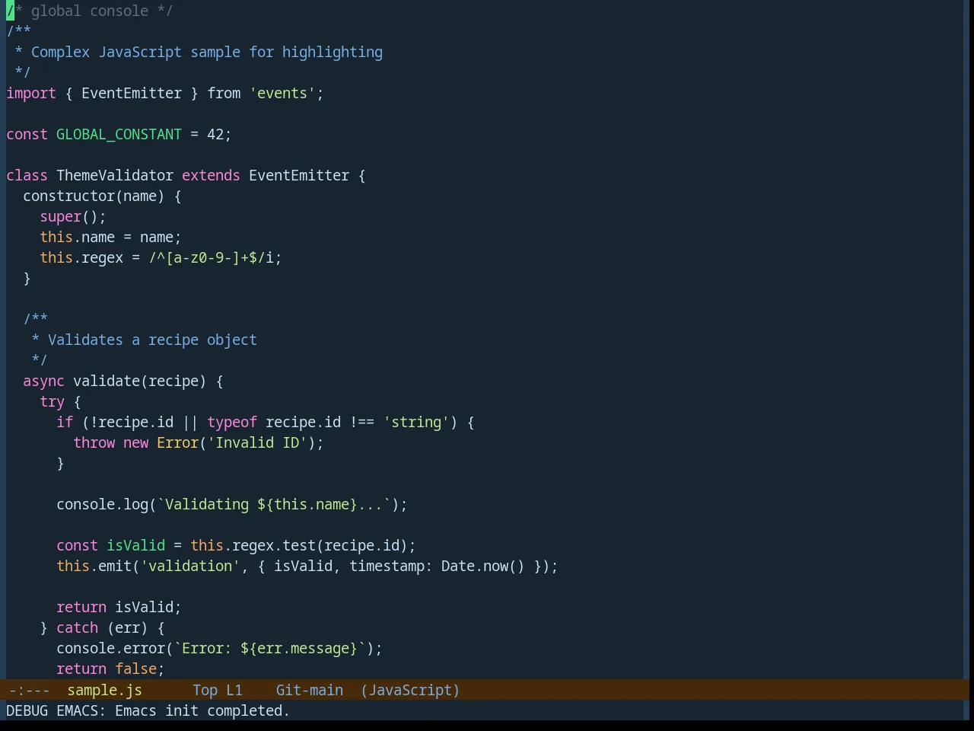This screenshot has height=731, width=974.
Task: Click 'constructor(name)' method definition
Action: tap(94, 196)
